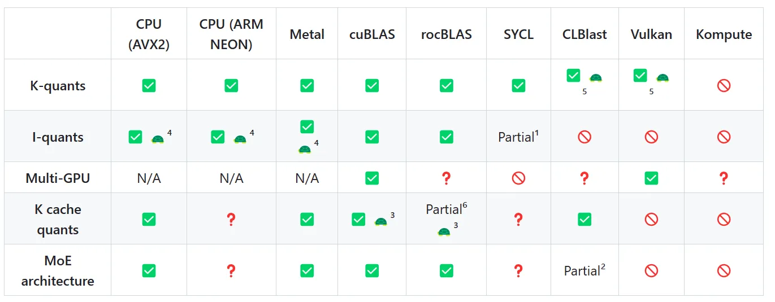Click the Multi-GPU row label
This screenshot has height=302, width=775.
58,178
